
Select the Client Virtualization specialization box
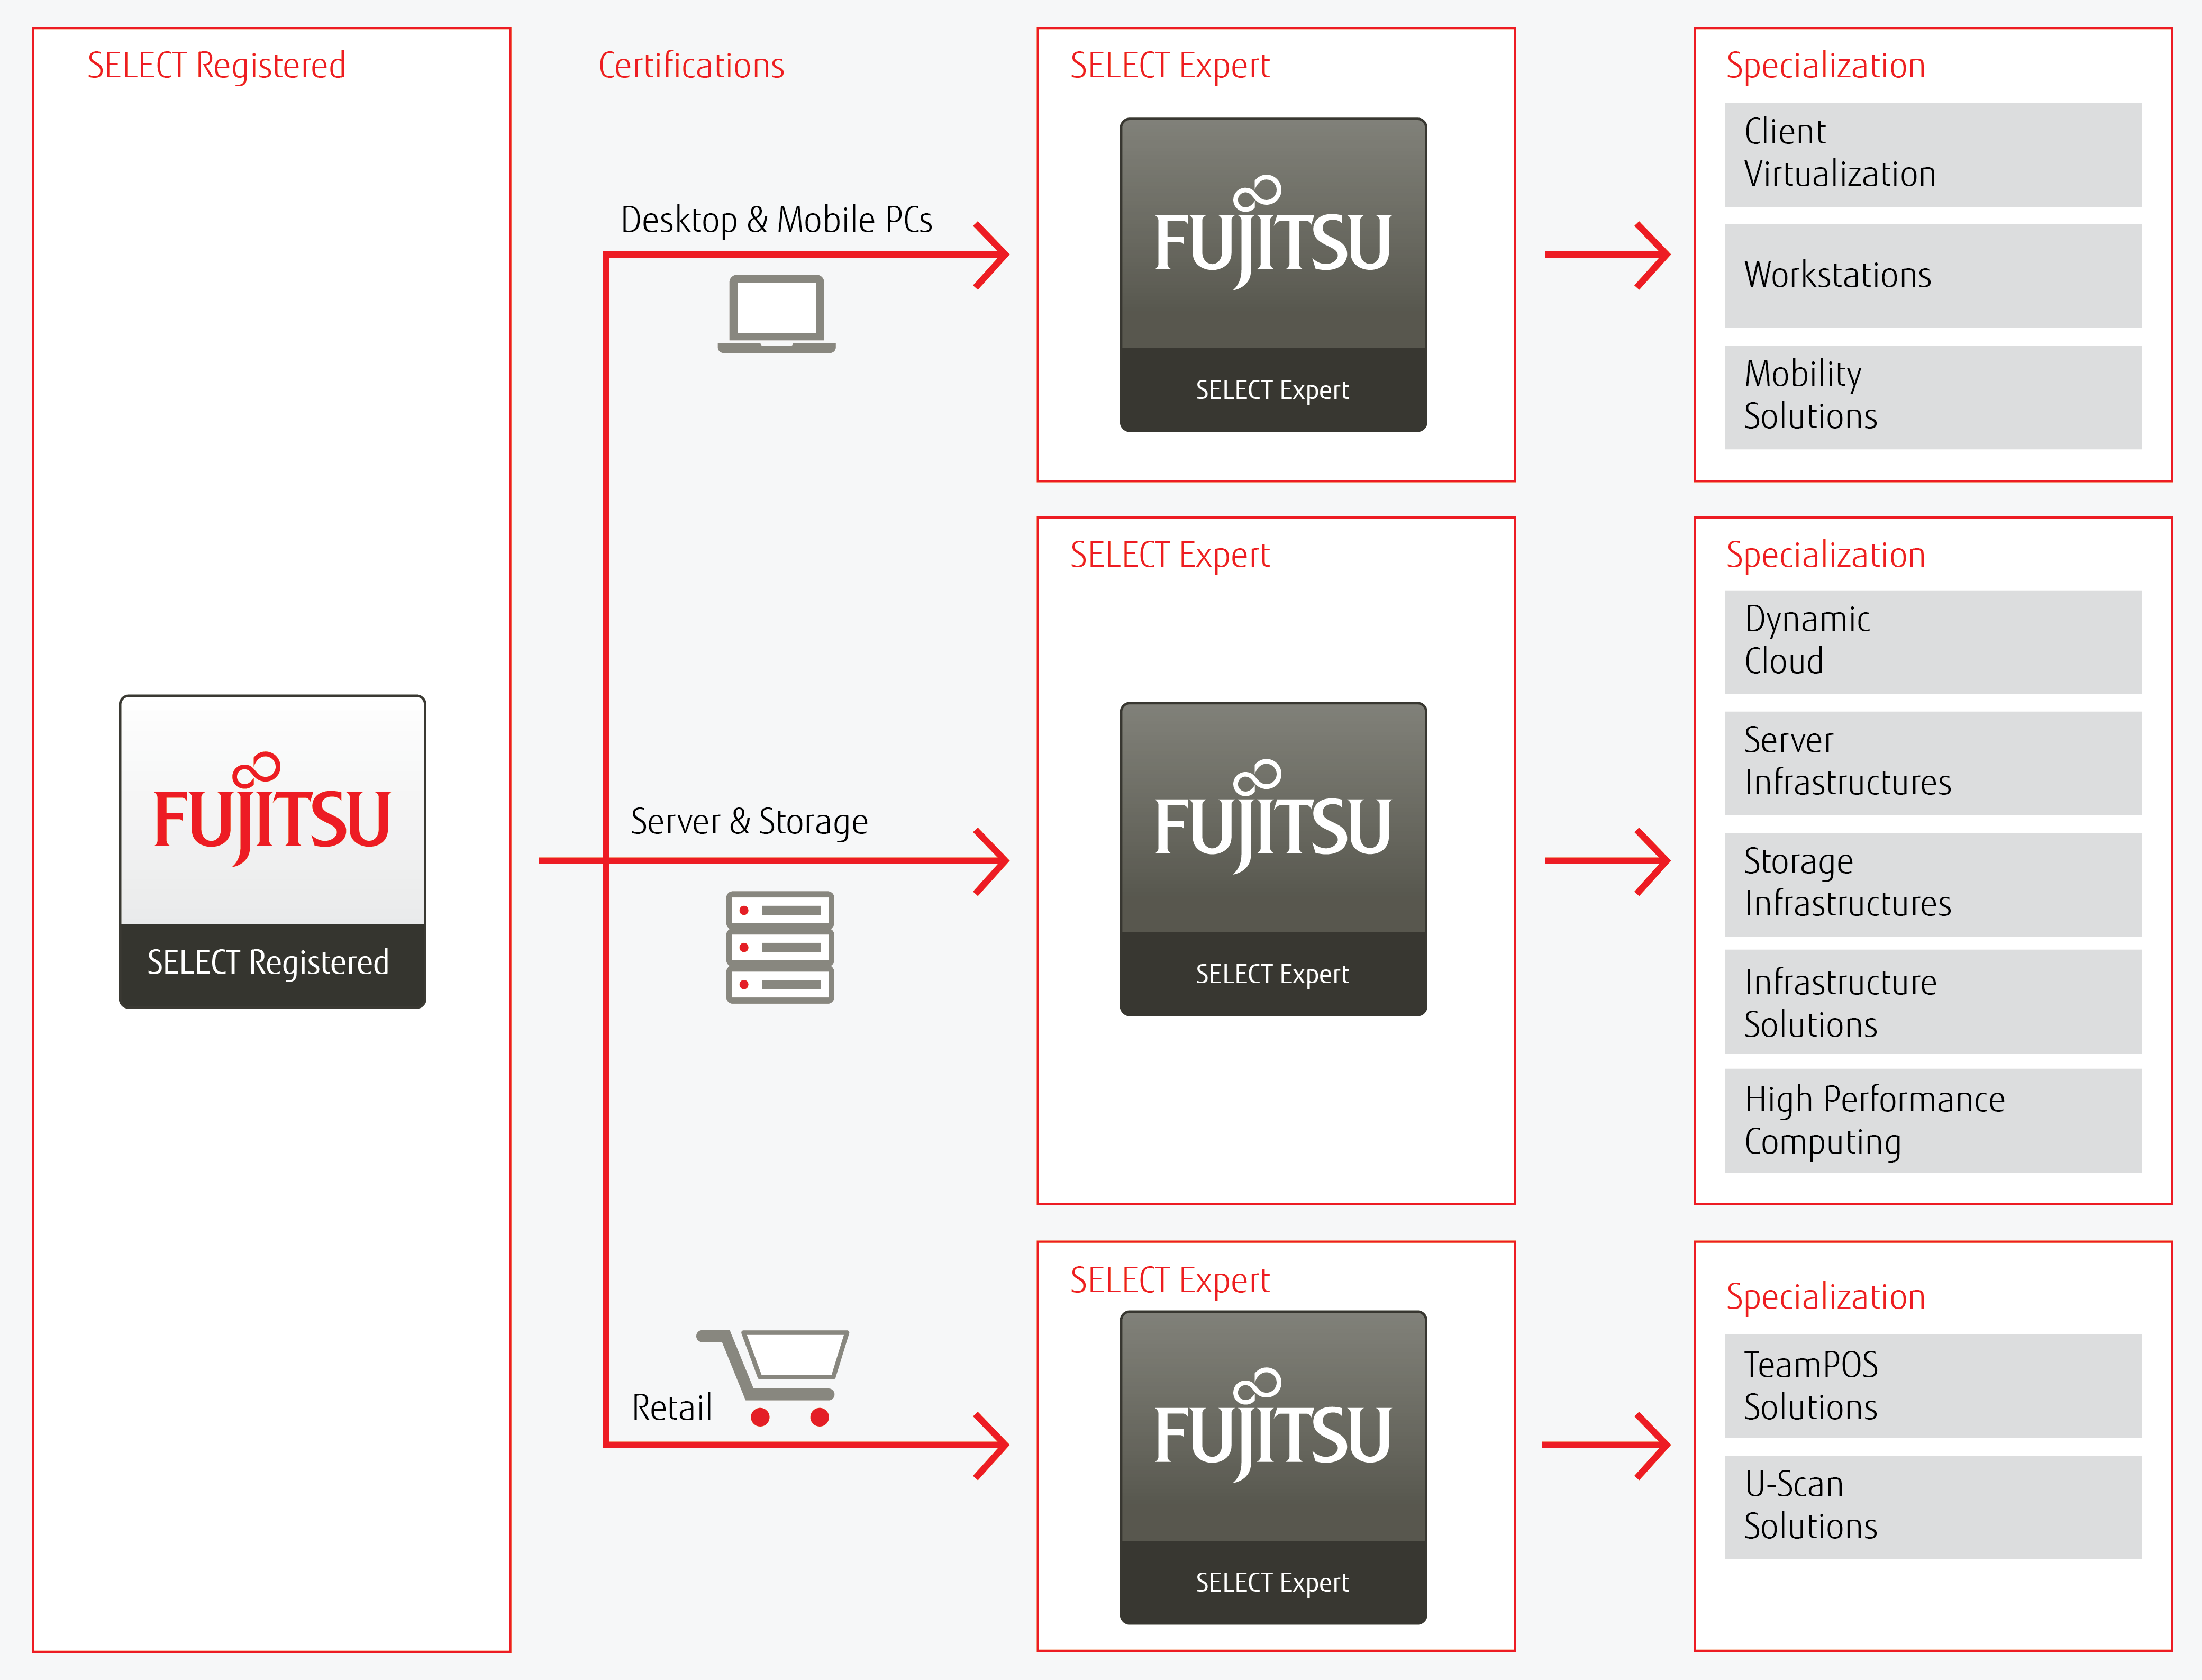point(1932,155)
